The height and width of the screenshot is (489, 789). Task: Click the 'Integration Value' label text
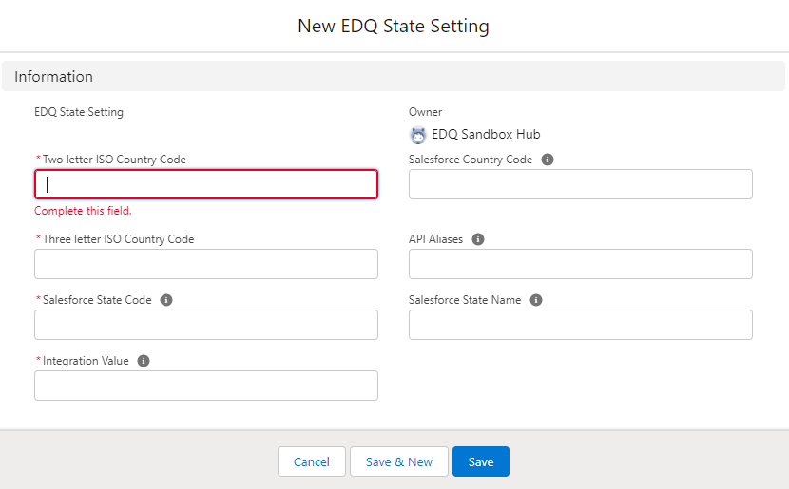[86, 361]
